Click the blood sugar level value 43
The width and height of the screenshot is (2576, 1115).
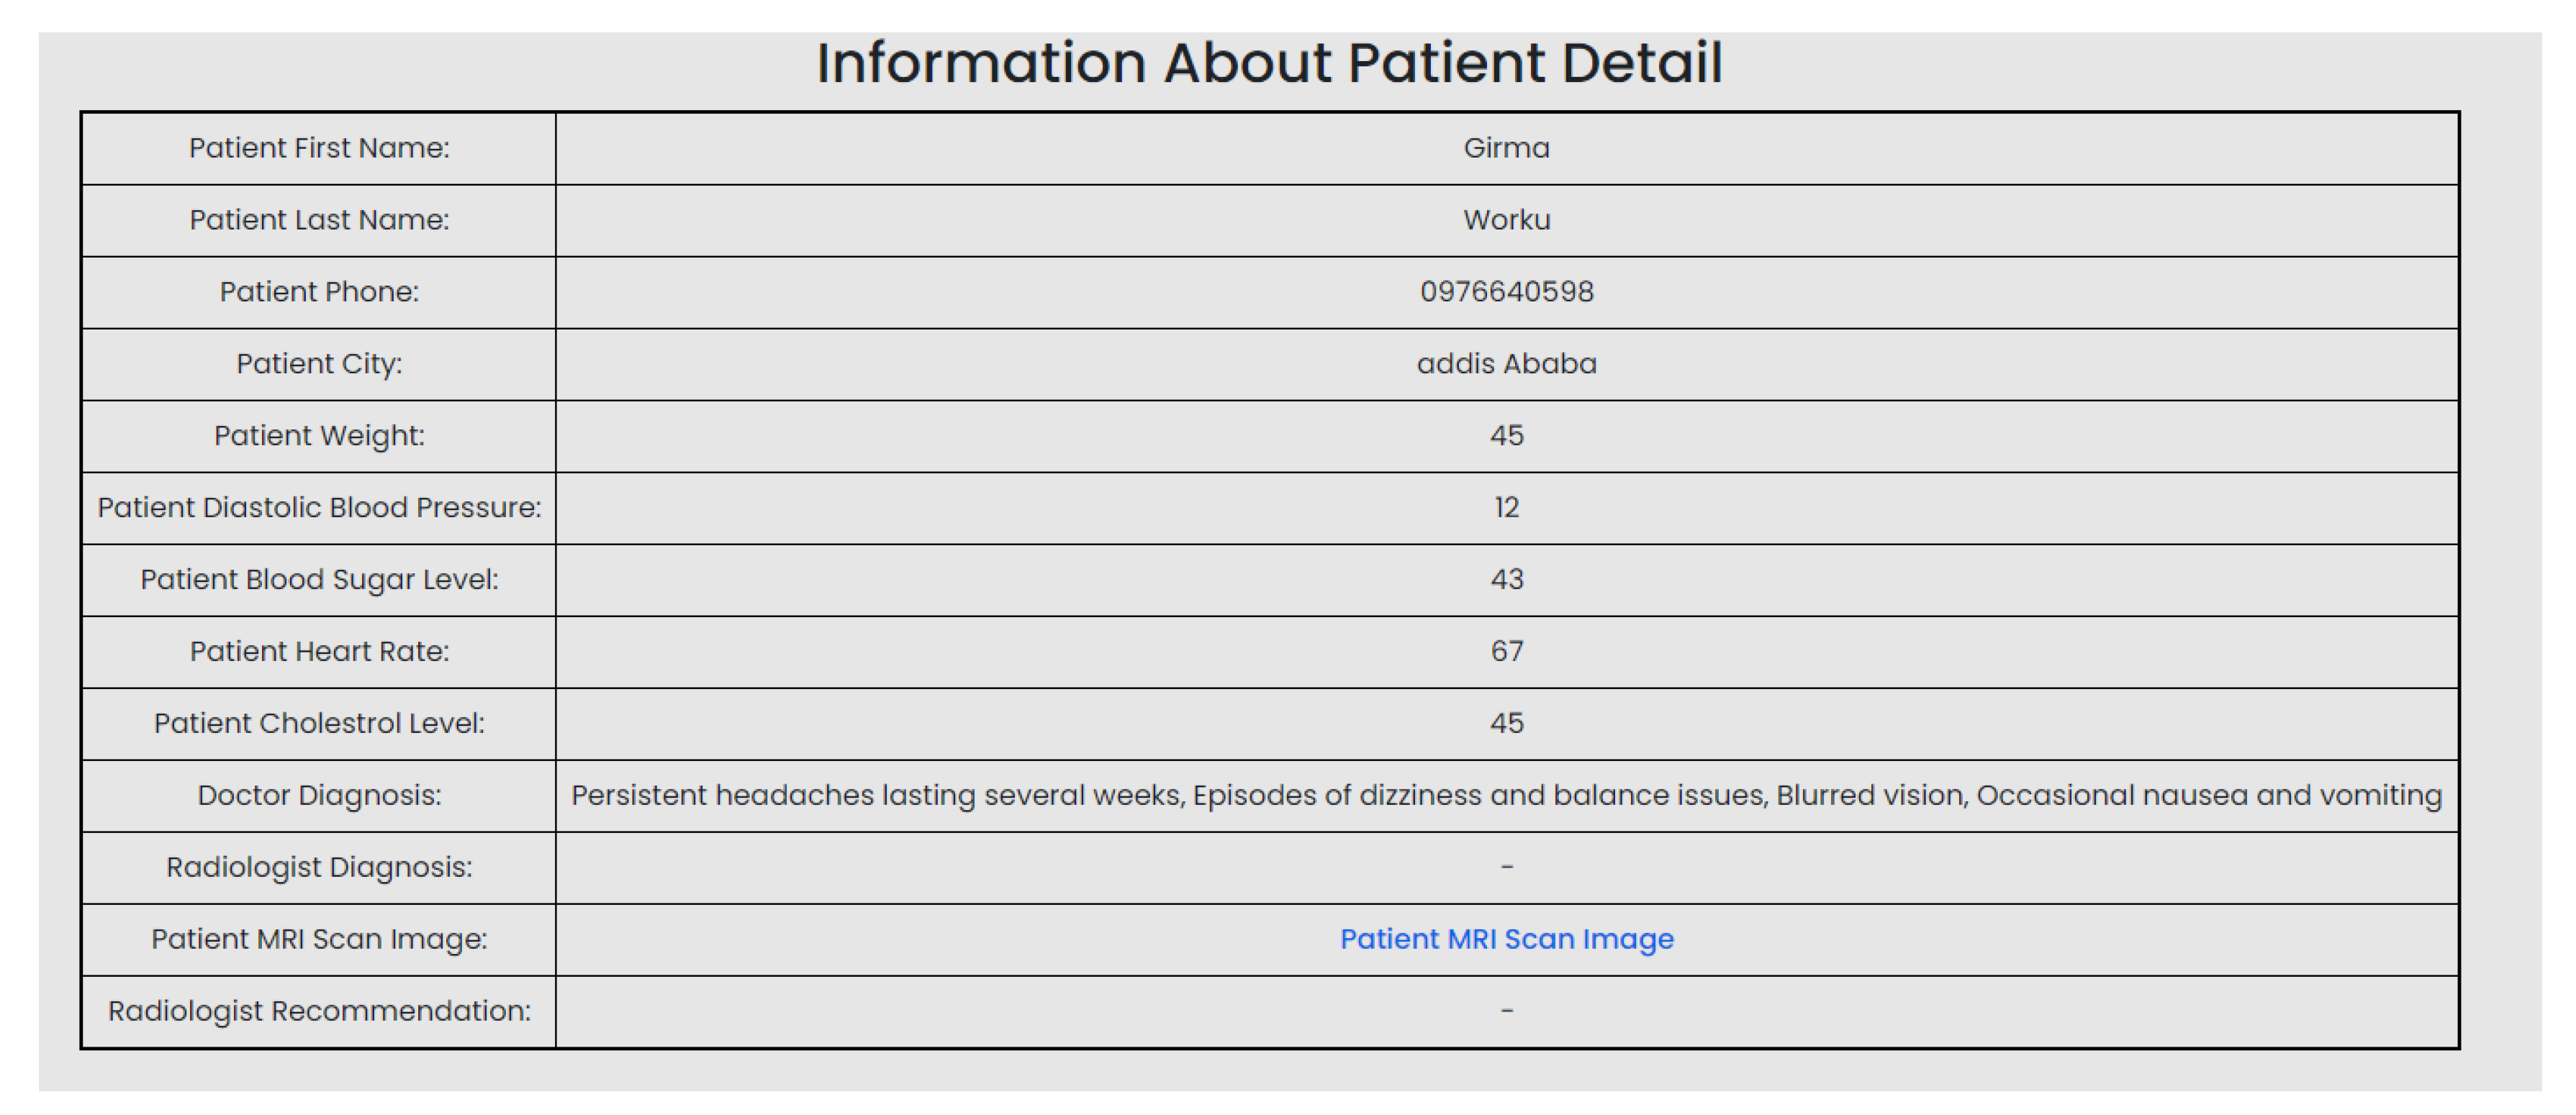coord(1506,580)
